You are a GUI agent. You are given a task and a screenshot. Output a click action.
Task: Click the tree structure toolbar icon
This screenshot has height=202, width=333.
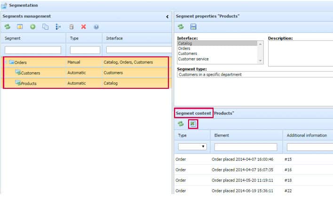pos(58,27)
